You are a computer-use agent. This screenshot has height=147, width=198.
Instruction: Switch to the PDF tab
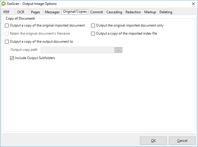[x=7, y=12]
